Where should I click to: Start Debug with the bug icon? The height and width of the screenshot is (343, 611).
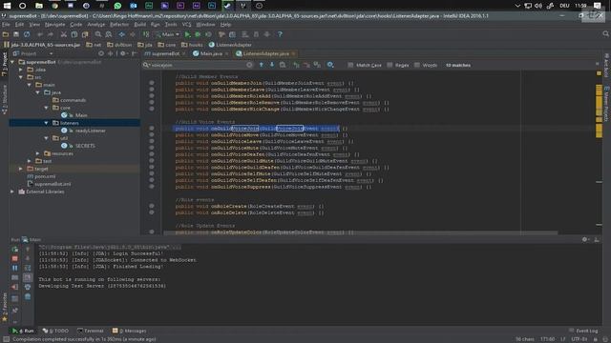(198, 34)
